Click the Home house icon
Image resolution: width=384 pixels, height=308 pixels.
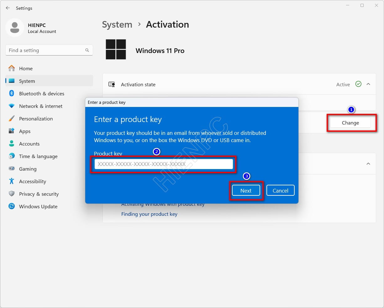pyautogui.click(x=12, y=68)
